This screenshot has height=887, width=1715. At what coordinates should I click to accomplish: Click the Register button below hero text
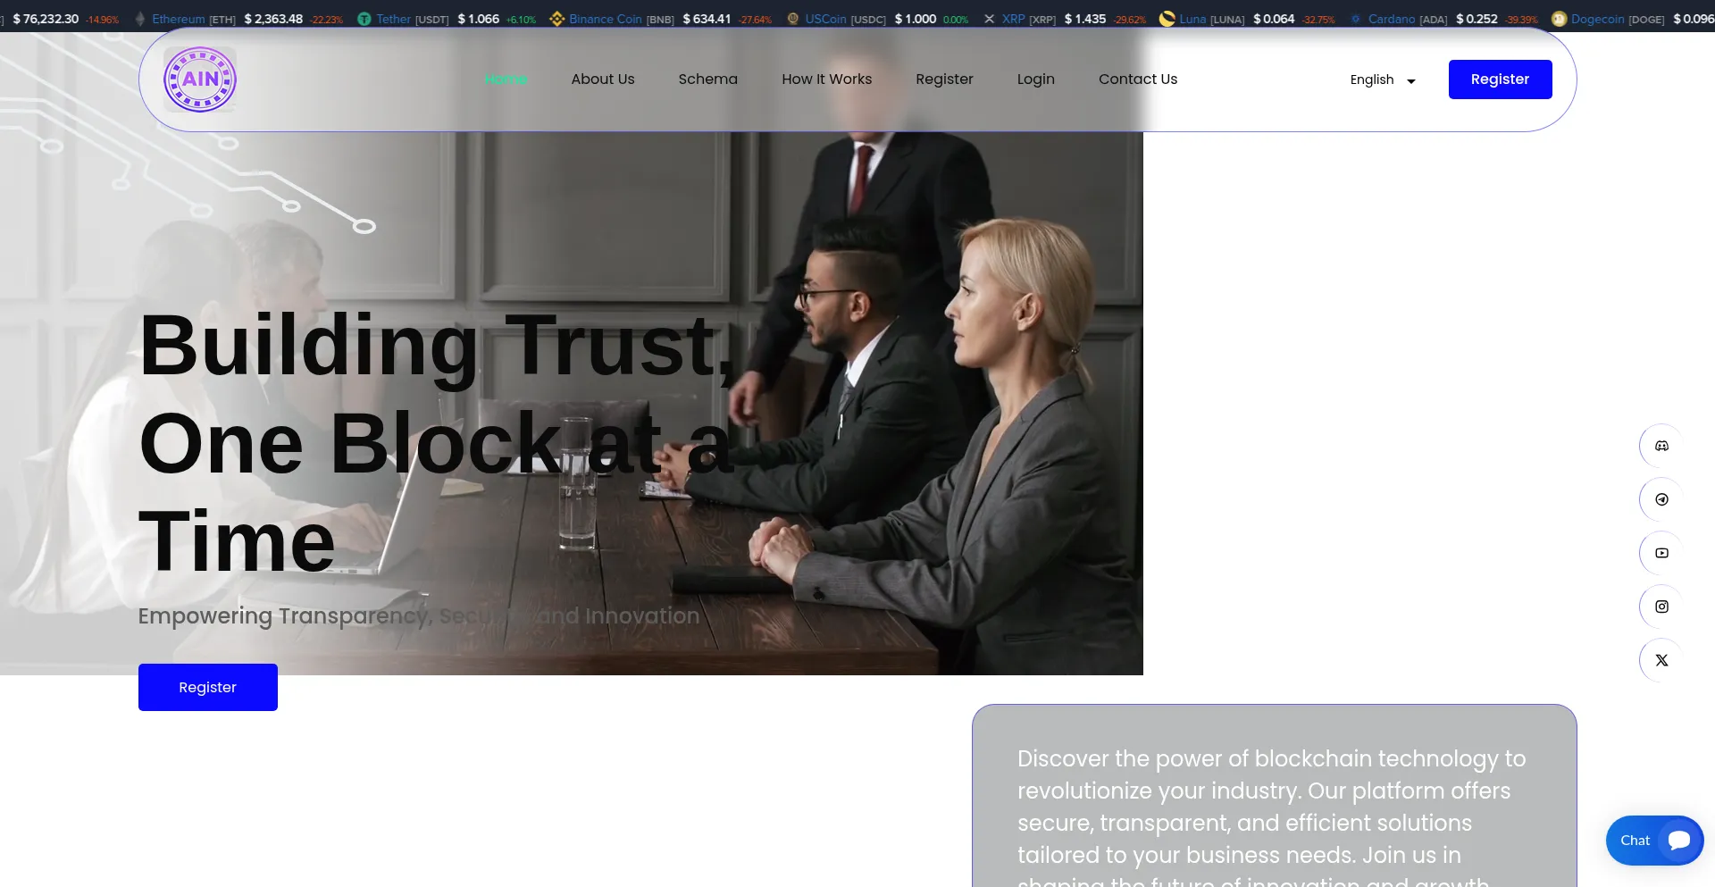tap(207, 687)
